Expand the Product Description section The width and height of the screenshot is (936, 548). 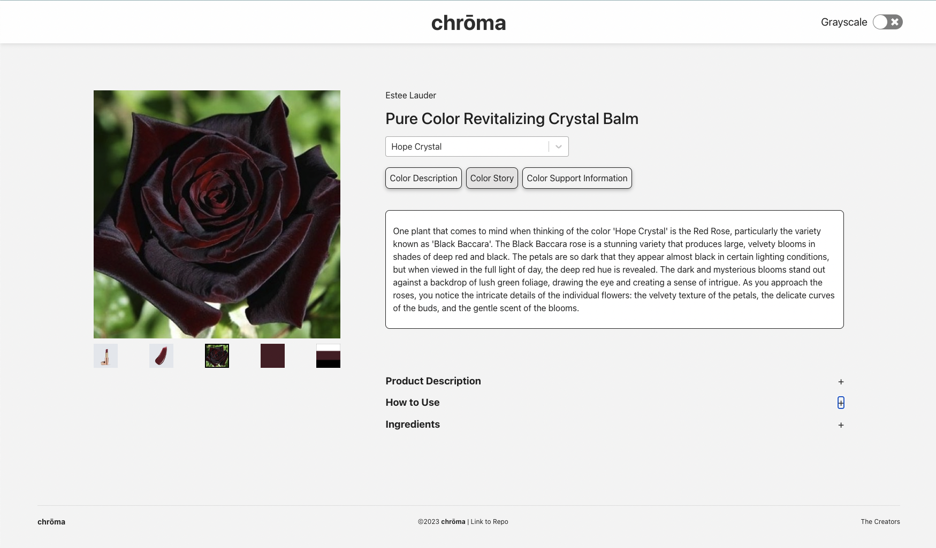[841, 382]
